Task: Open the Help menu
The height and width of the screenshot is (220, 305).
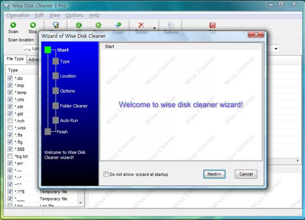Action: click(x=94, y=15)
